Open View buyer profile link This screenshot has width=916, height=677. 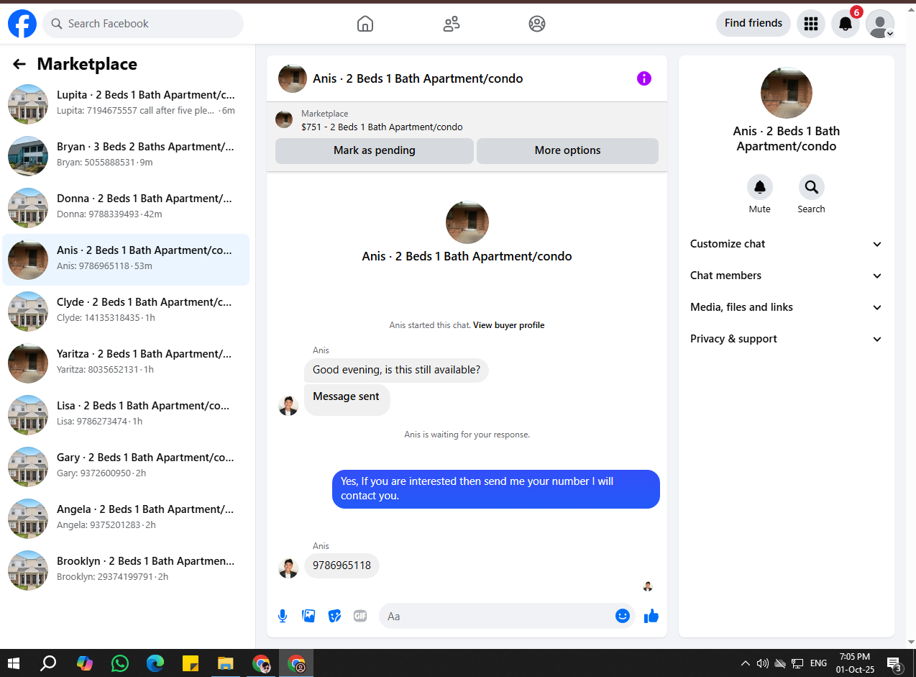pos(509,325)
